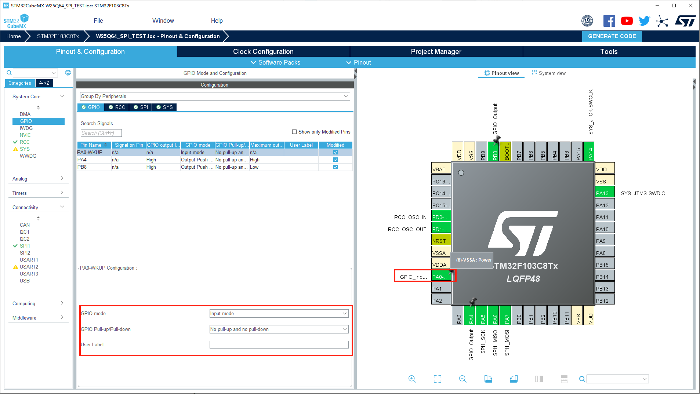Click the STM32CubeMX logo

16,21
